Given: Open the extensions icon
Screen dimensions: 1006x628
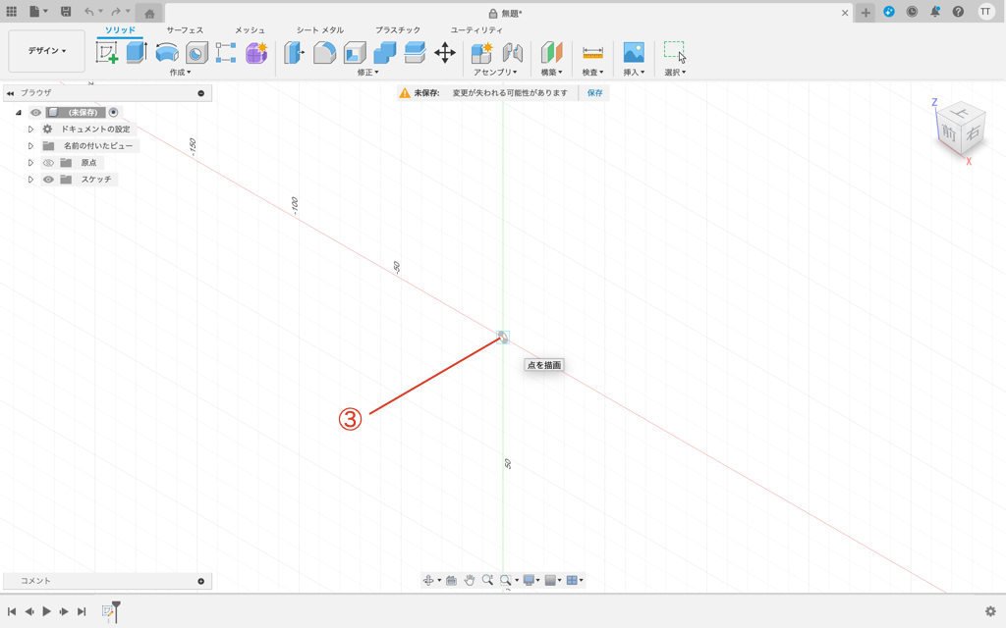Looking at the screenshot, I should click(889, 12).
